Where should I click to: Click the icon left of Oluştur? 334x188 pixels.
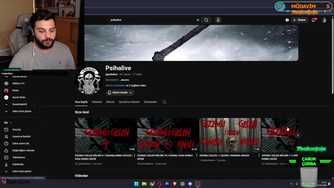point(287,20)
